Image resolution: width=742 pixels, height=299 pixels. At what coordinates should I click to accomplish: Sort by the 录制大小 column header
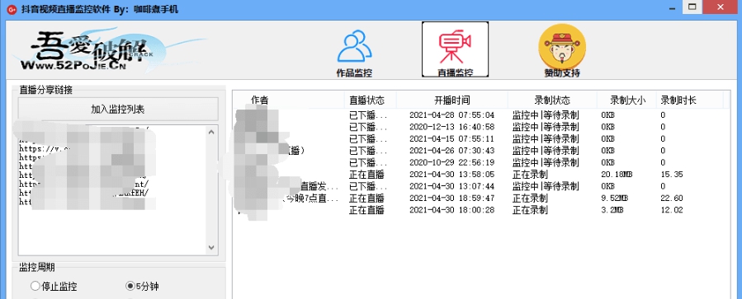click(x=627, y=100)
